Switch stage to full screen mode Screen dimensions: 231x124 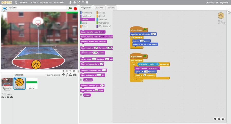pyautogui.click(x=5, y=8)
